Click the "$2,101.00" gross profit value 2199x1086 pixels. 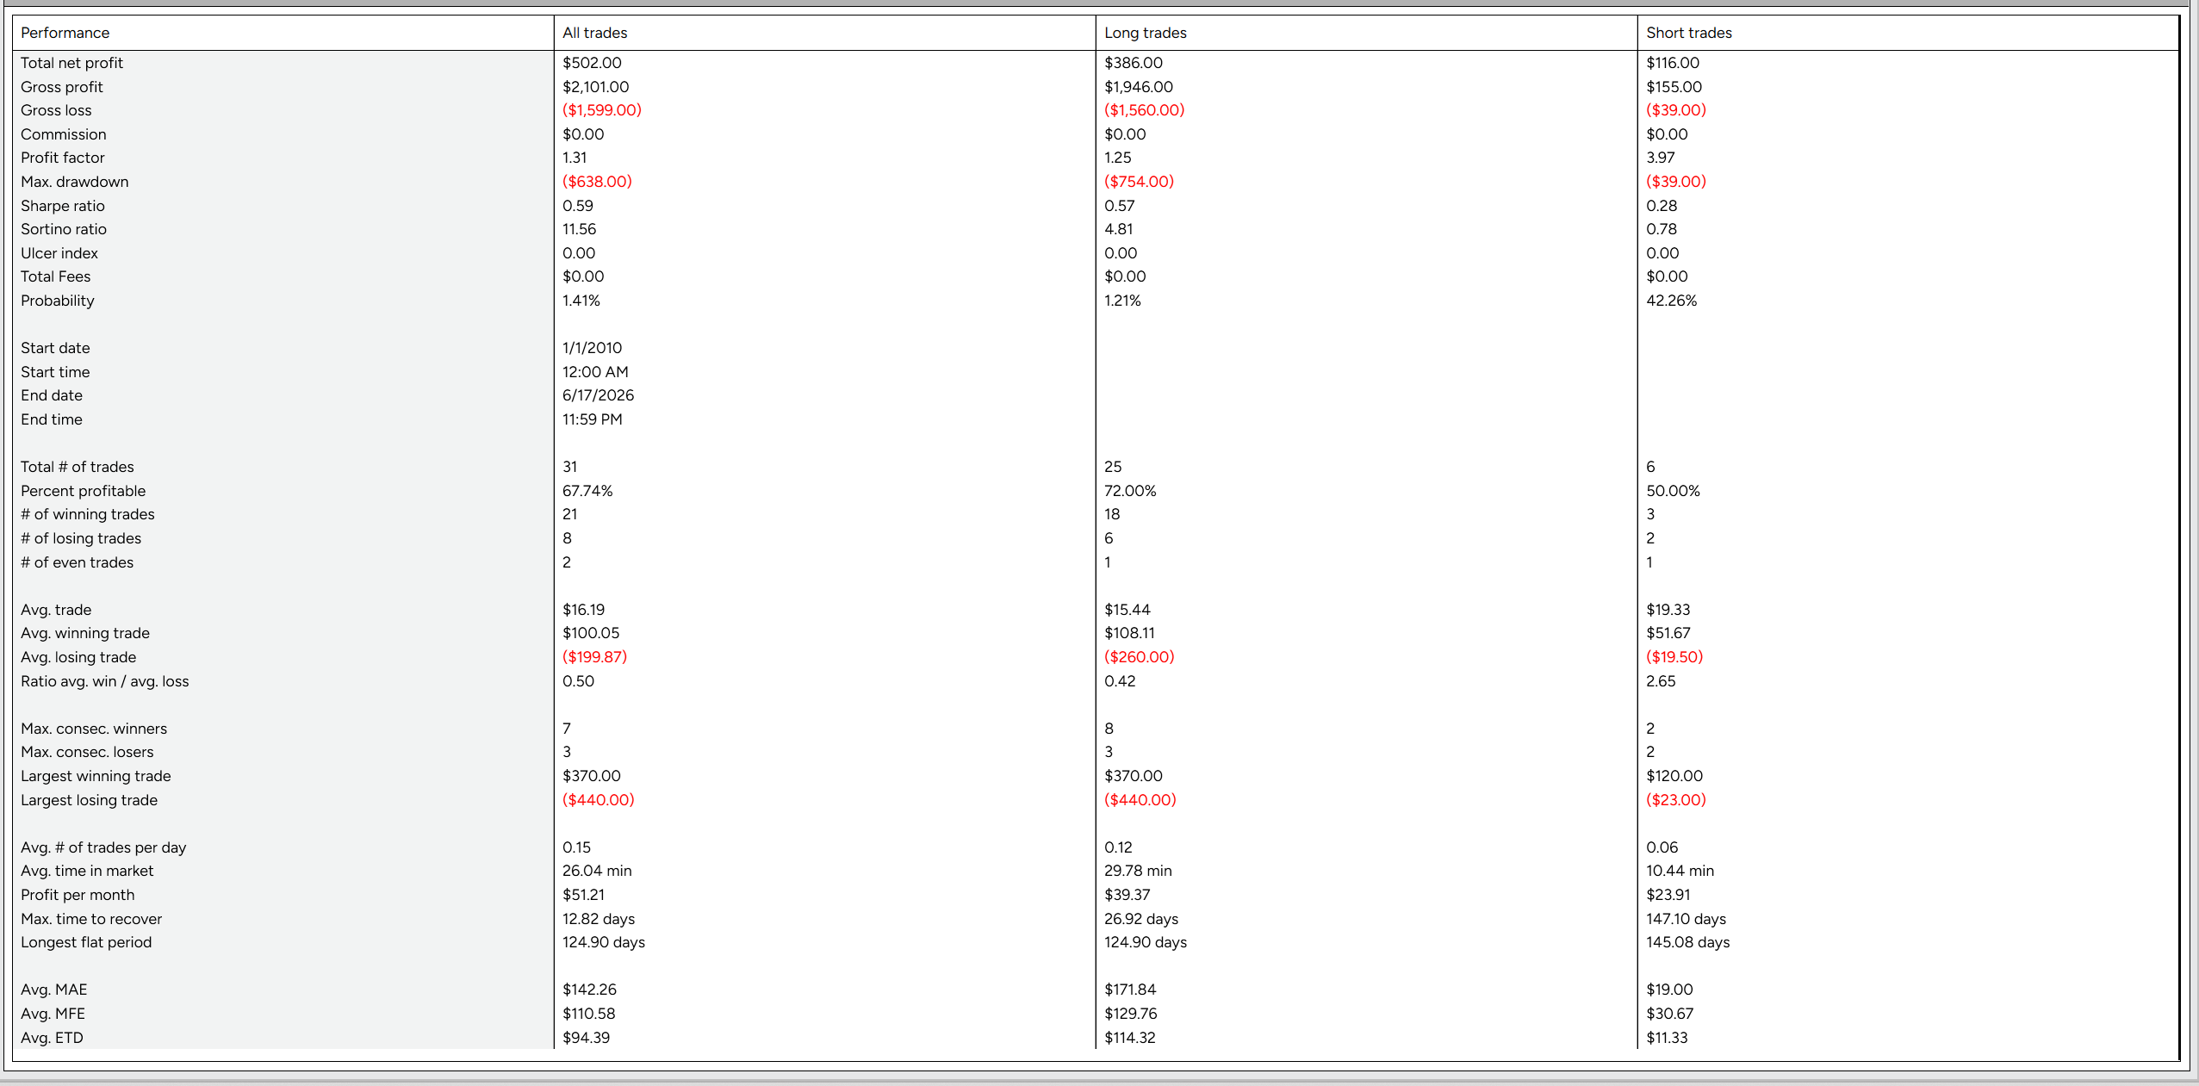tap(596, 87)
